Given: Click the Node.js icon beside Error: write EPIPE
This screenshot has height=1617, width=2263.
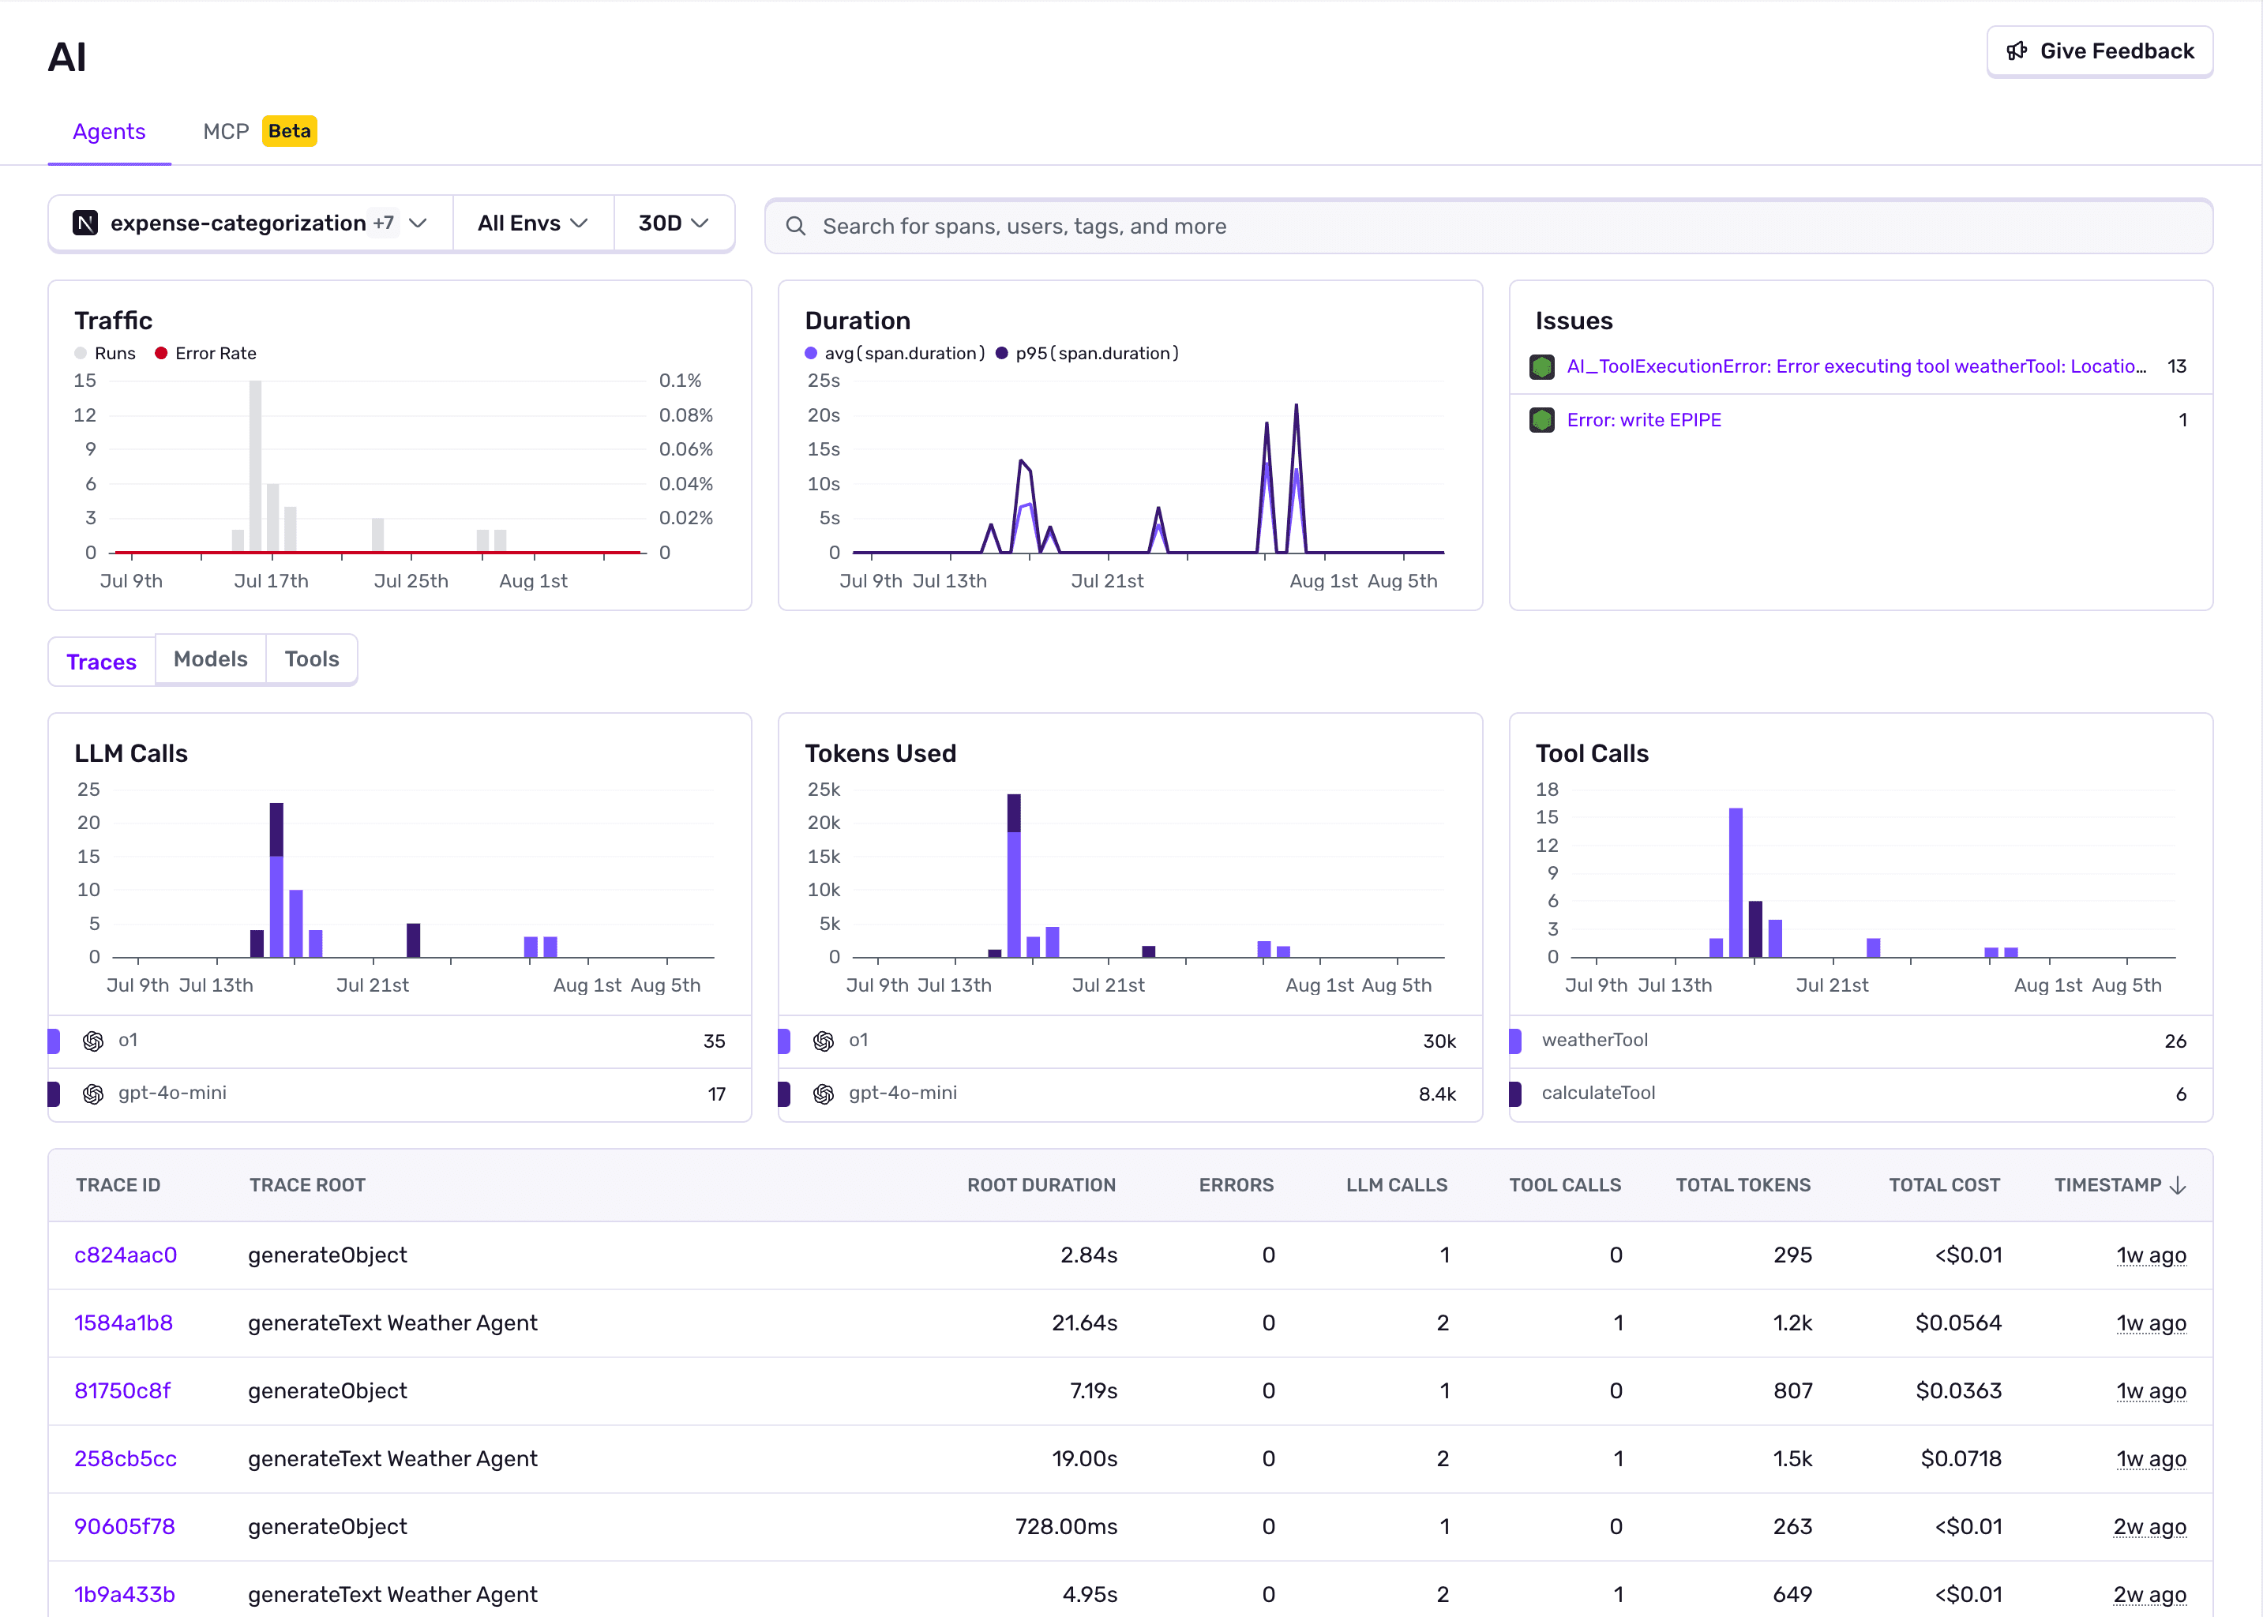Looking at the screenshot, I should coord(1543,419).
